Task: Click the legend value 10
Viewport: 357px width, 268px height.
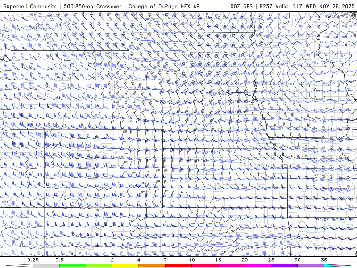Action: point(192,260)
